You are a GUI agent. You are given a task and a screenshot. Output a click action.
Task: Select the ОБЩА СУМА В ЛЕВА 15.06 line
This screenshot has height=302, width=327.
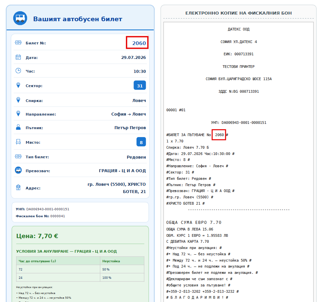click(190, 229)
